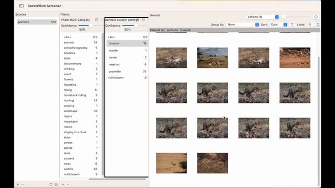The width and height of the screenshot is (335, 188).
Task: Toggle the sidebar icon beside CrossPrism Screener
Action: [x=21, y=6]
